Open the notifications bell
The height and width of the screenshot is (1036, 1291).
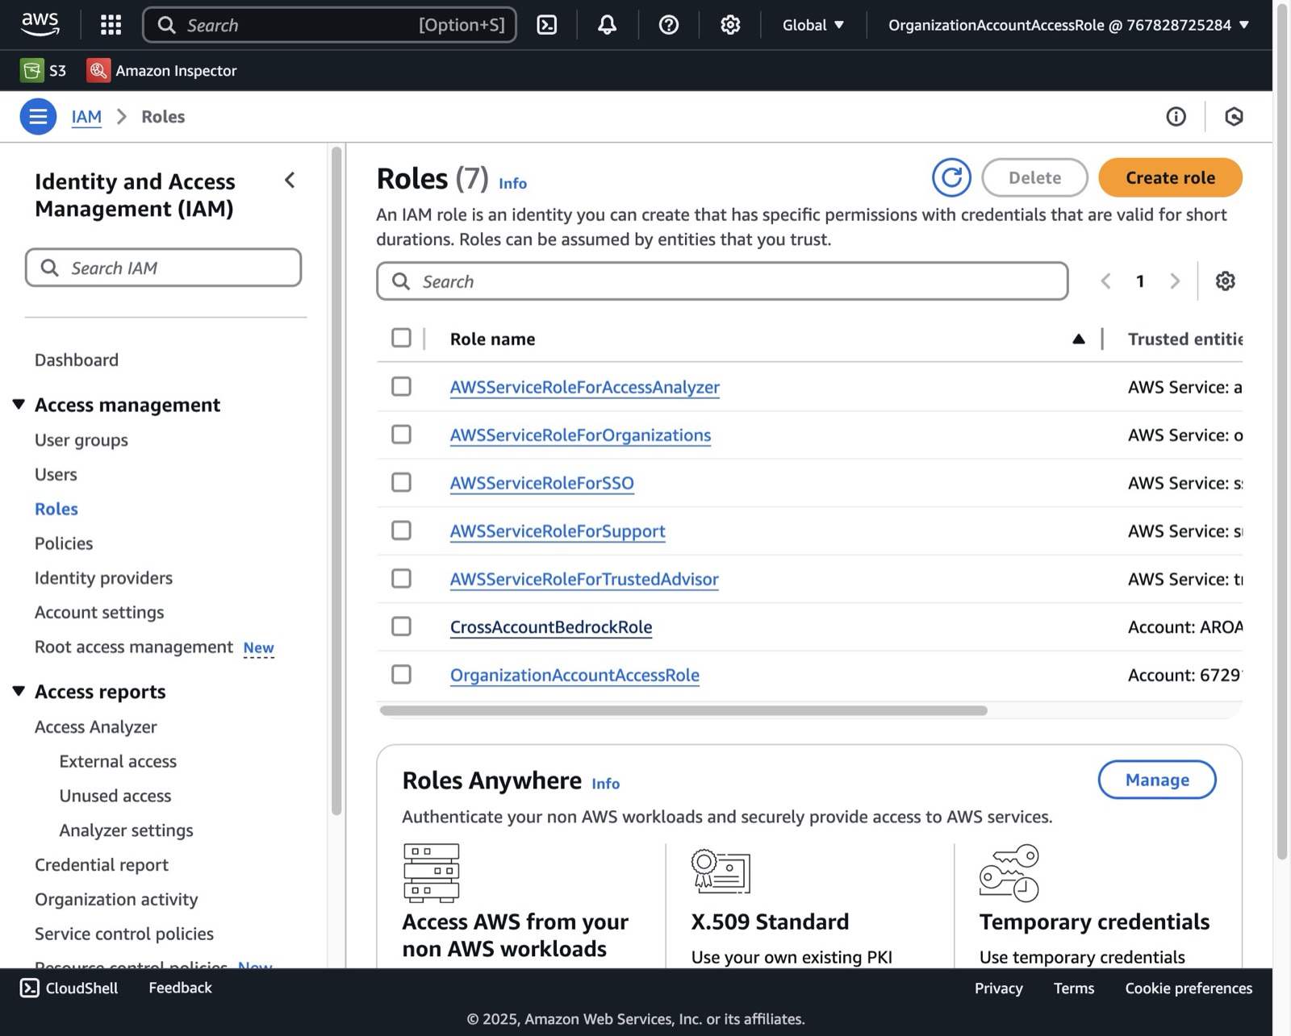608,25
